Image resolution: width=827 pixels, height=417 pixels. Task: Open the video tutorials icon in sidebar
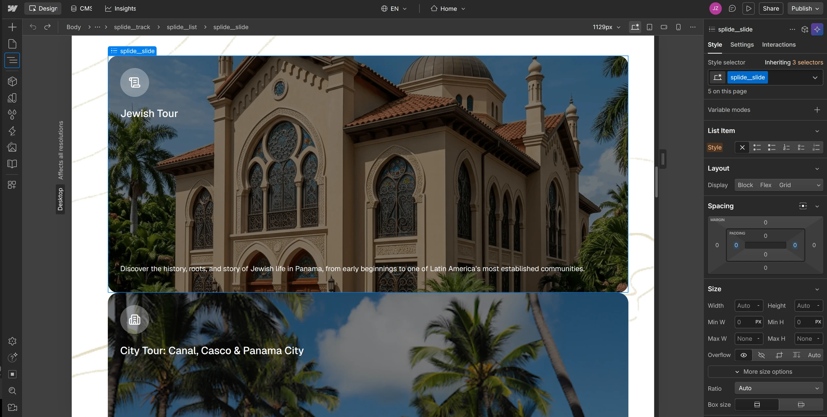tap(12, 407)
